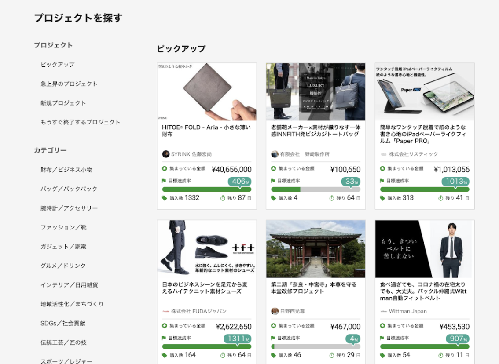
Task: Click the 406% progress bar
Action: [x=207, y=189]
